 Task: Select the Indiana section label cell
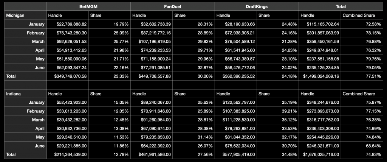pos(14,93)
